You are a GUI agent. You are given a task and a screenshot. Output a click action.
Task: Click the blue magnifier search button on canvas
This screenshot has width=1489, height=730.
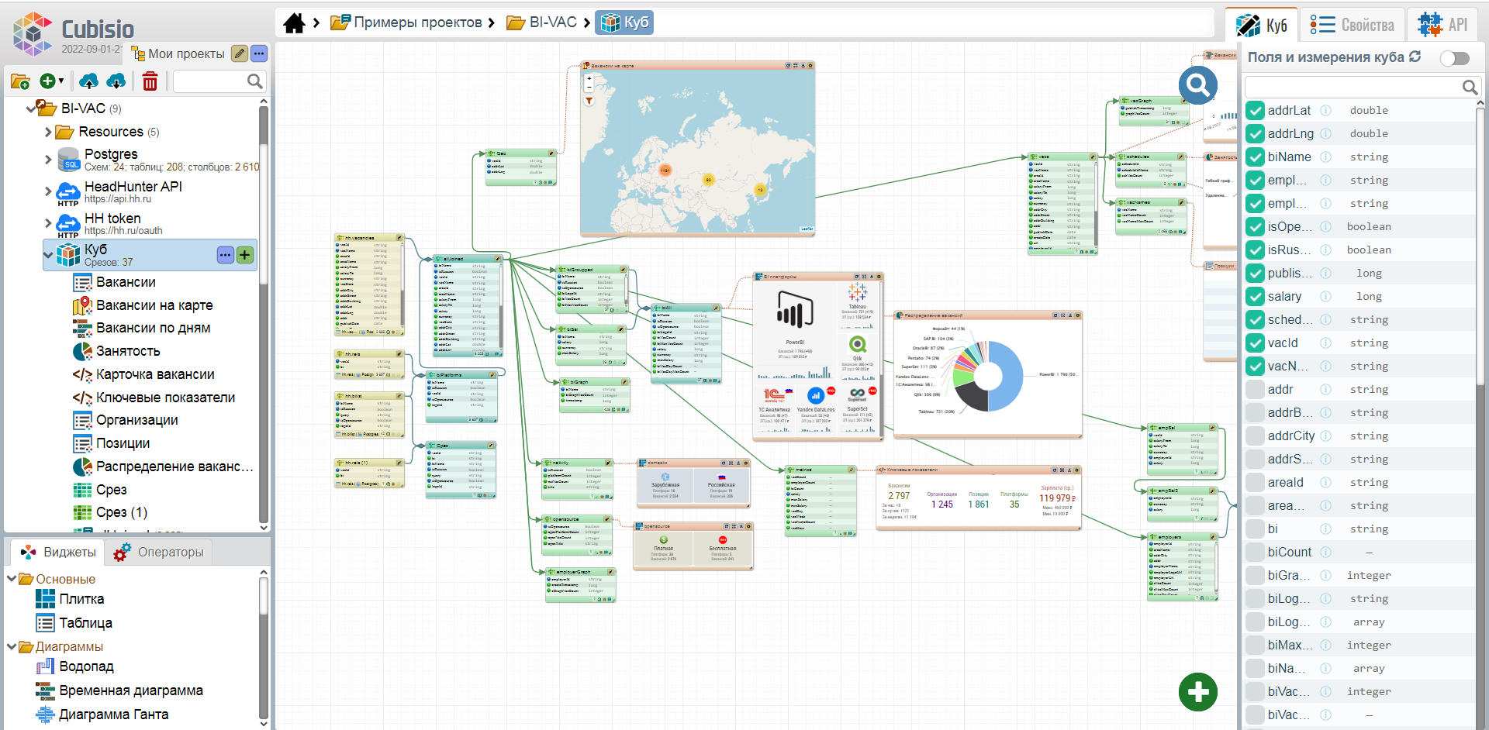click(x=1197, y=85)
